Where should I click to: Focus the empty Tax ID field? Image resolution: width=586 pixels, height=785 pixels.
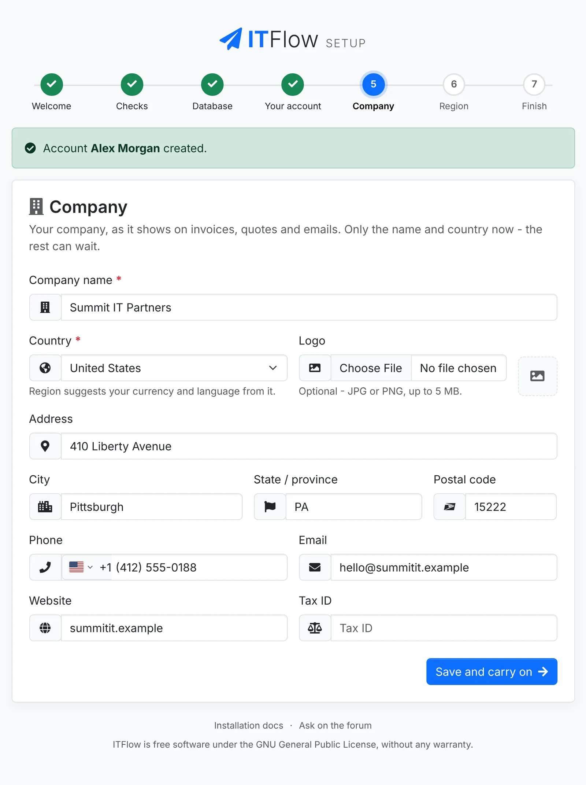pyautogui.click(x=444, y=628)
